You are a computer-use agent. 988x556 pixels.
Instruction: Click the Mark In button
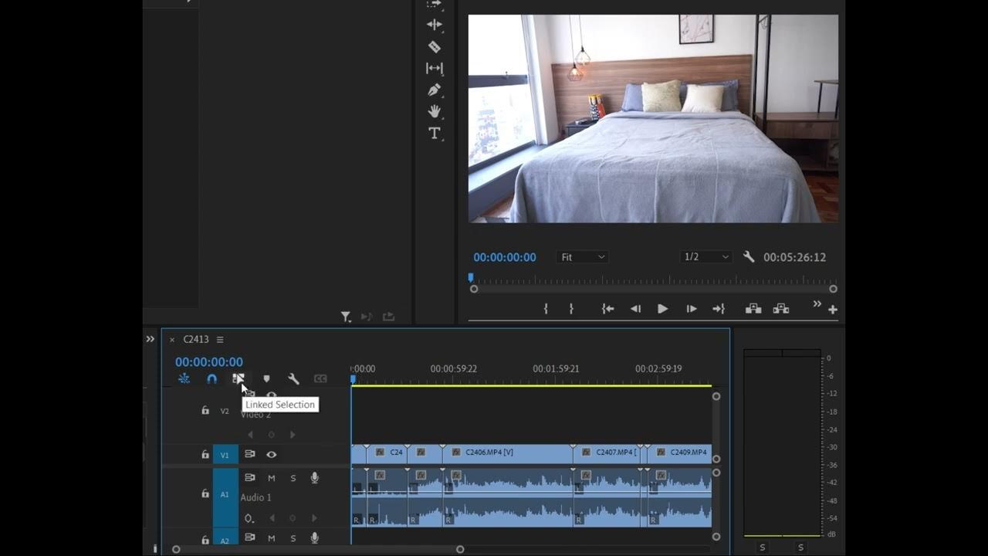(546, 309)
